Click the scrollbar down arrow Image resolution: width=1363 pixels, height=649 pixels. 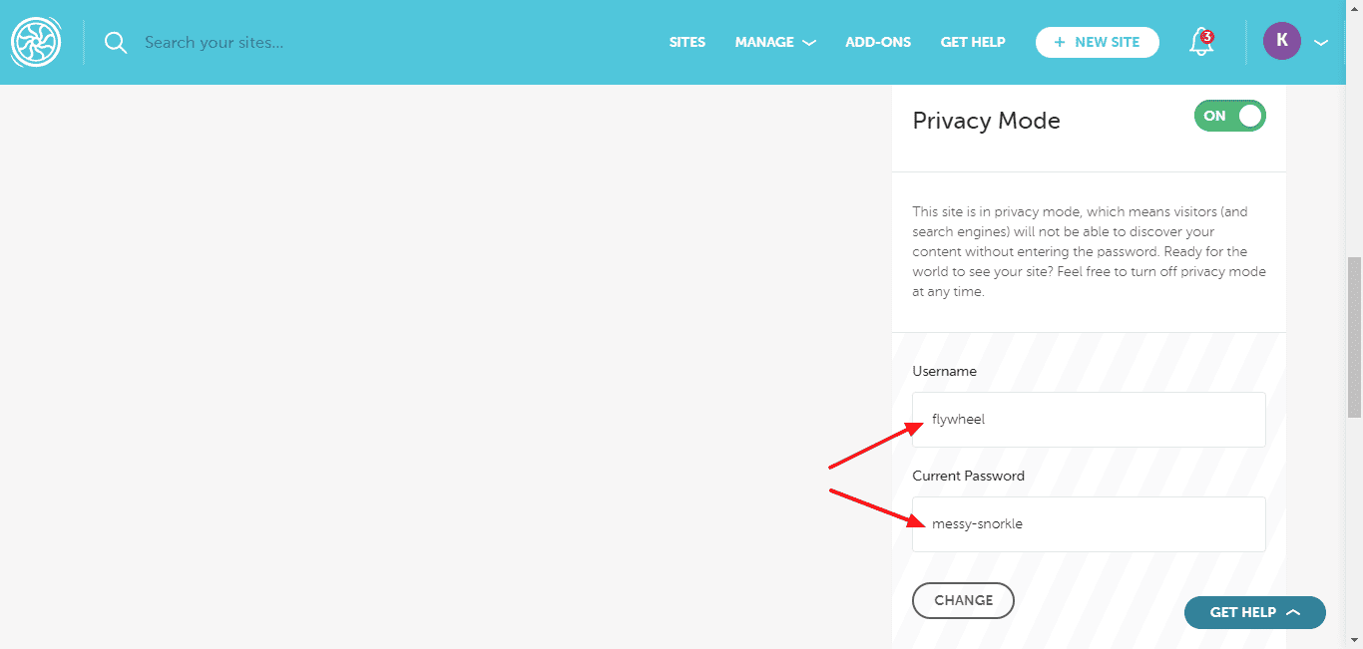[x=1354, y=640]
